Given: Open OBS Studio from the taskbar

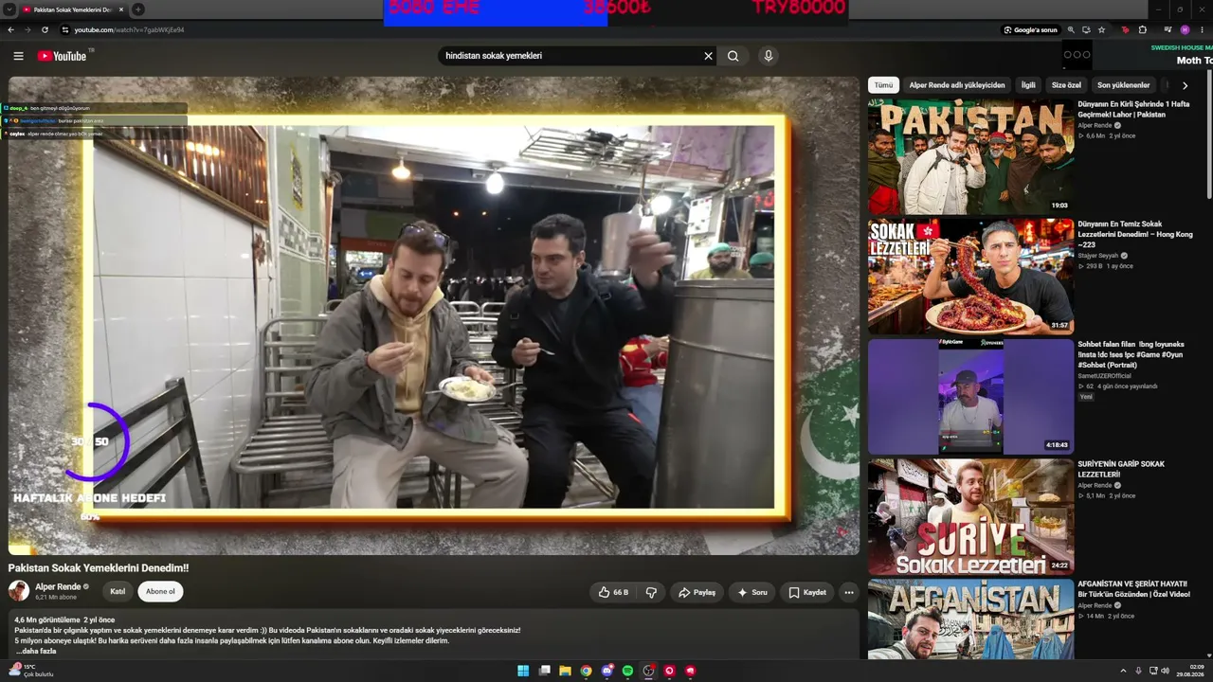Looking at the screenshot, I should 648,671.
